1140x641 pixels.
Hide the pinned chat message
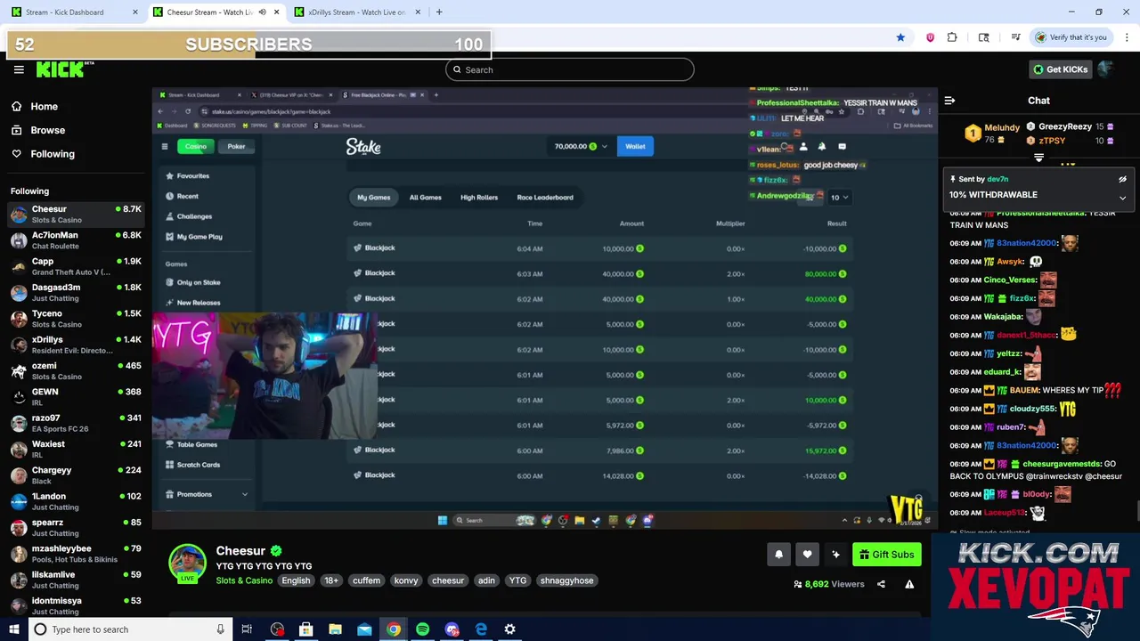point(1122,179)
